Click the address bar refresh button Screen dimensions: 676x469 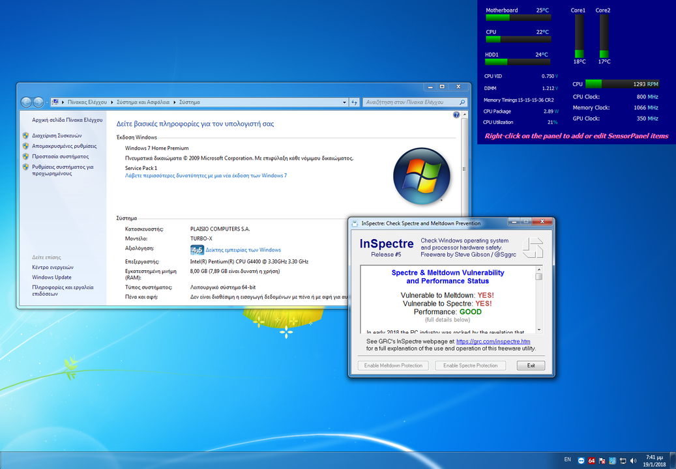tap(355, 102)
